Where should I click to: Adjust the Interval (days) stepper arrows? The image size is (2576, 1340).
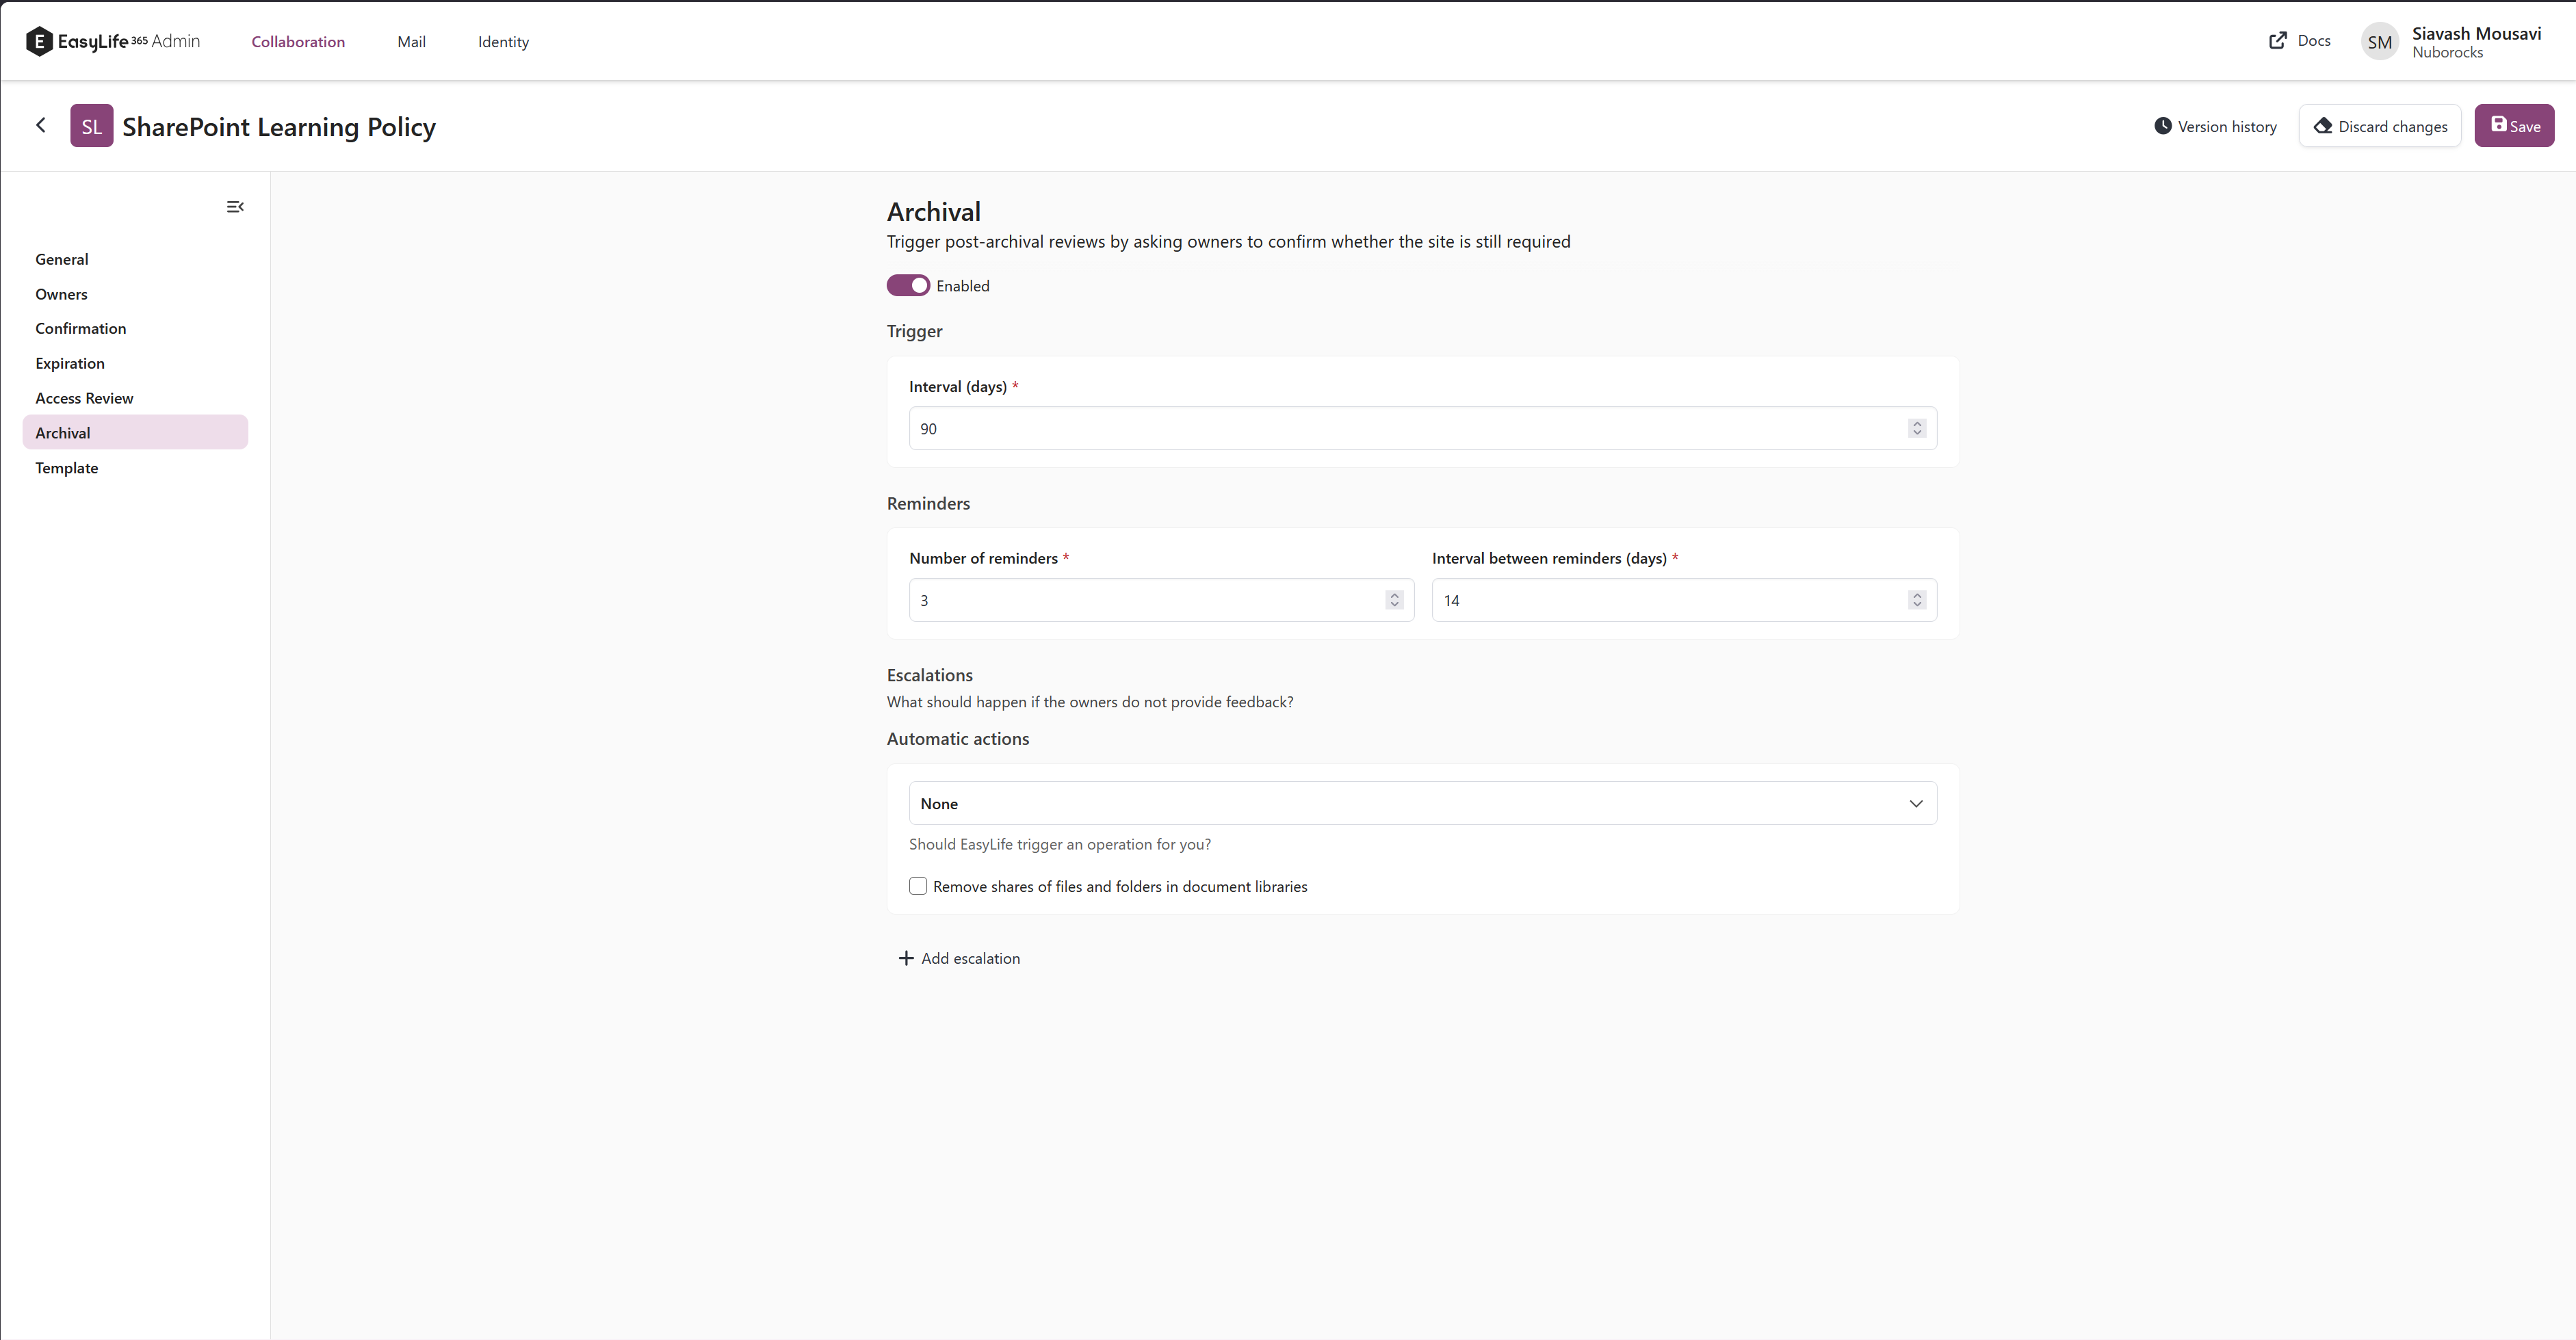point(1916,428)
